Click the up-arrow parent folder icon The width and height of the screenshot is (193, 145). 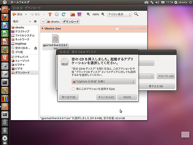tap(50, 14)
